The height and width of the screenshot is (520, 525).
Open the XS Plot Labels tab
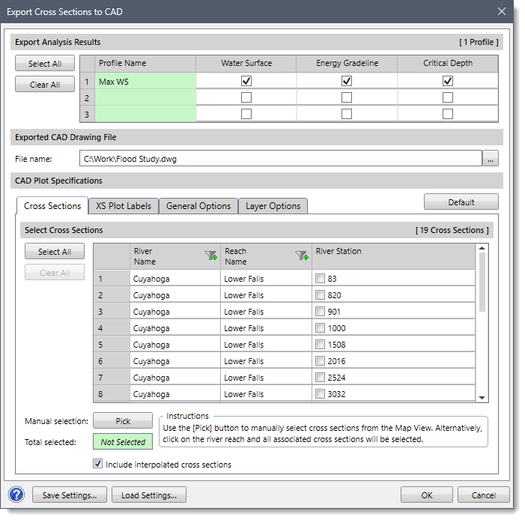(x=124, y=206)
